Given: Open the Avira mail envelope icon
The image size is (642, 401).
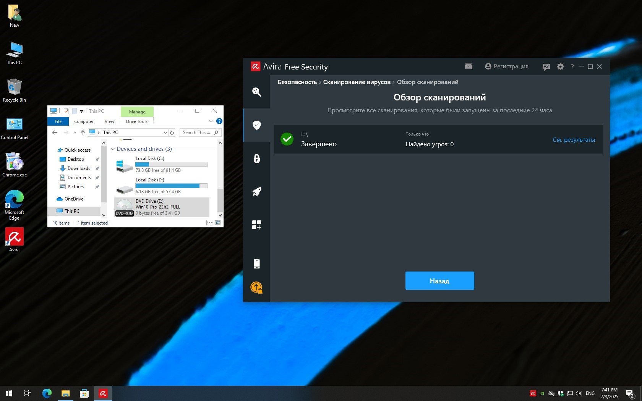Looking at the screenshot, I should [468, 66].
